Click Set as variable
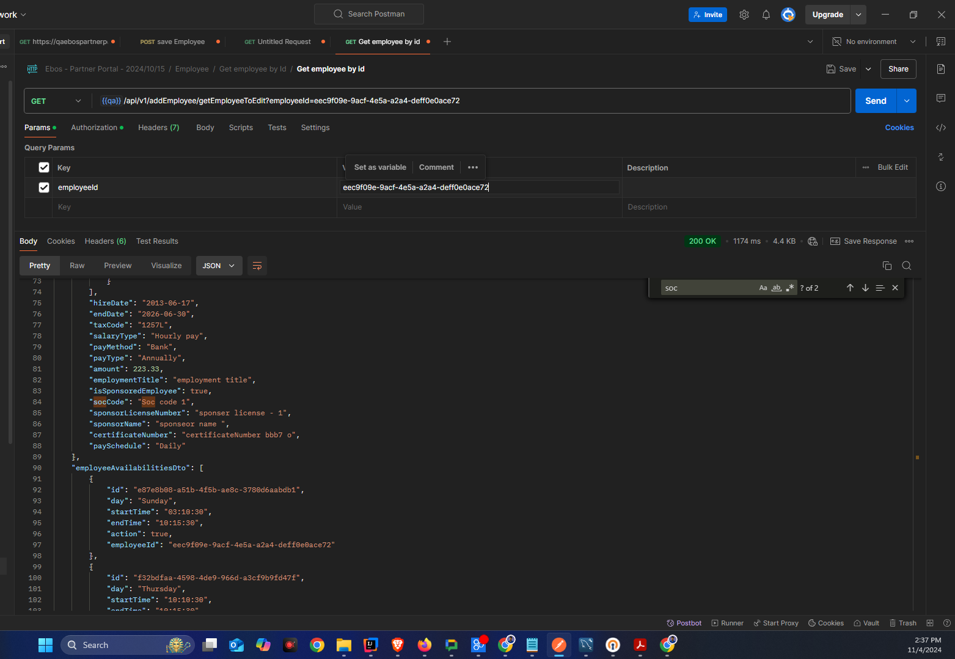 click(x=380, y=167)
